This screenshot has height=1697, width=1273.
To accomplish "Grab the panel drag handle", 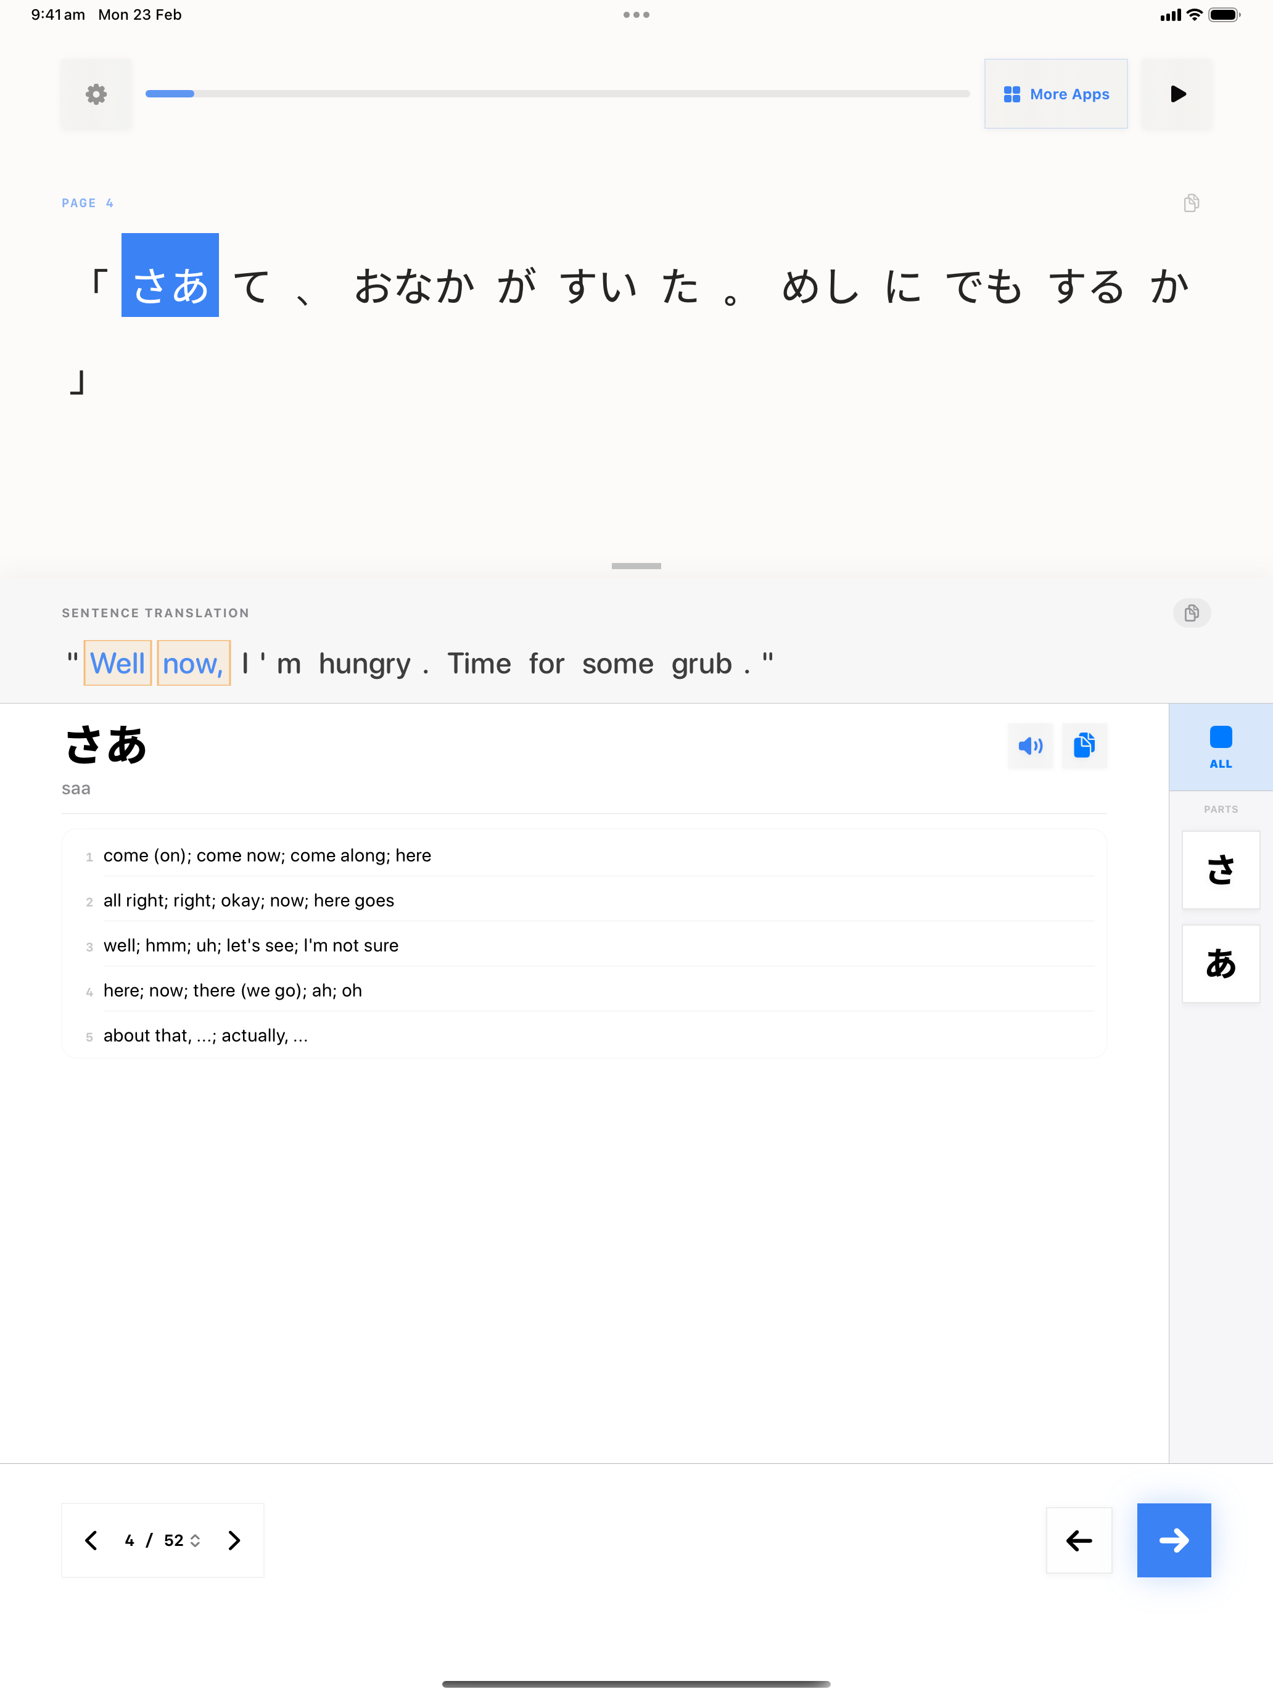I will tap(635, 566).
